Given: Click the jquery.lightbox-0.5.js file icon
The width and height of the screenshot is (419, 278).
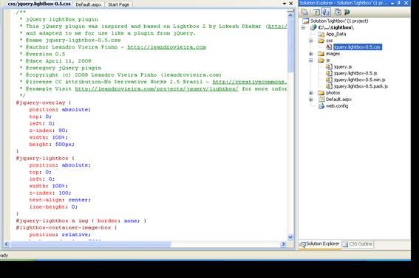Looking at the screenshot, I should (329, 73).
